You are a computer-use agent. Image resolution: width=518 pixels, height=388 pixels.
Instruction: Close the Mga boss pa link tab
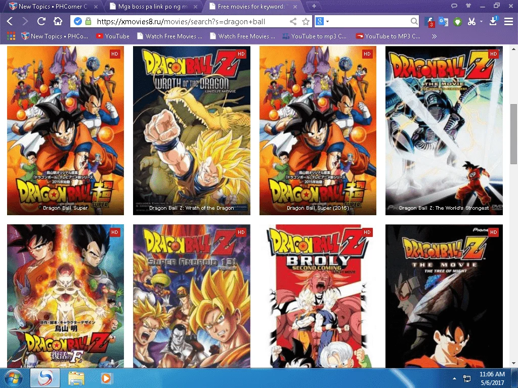pos(196,7)
